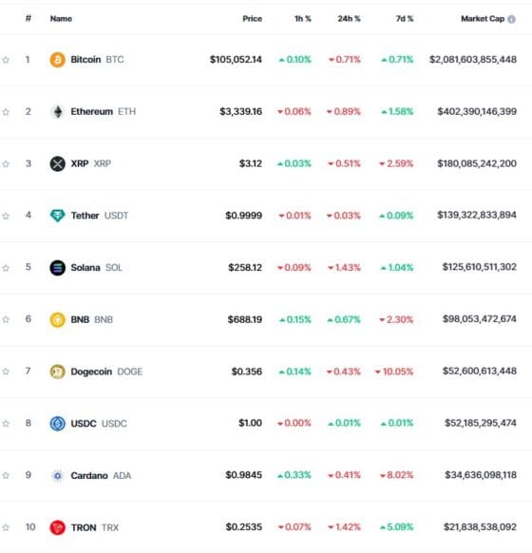Sort by the Price column header
The height and width of the screenshot is (553, 532).
252,19
